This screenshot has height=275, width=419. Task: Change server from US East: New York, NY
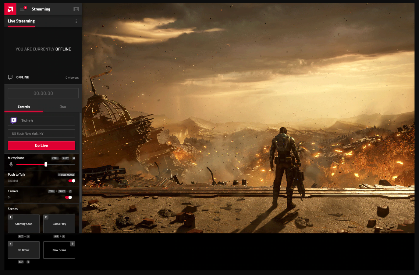coord(41,133)
